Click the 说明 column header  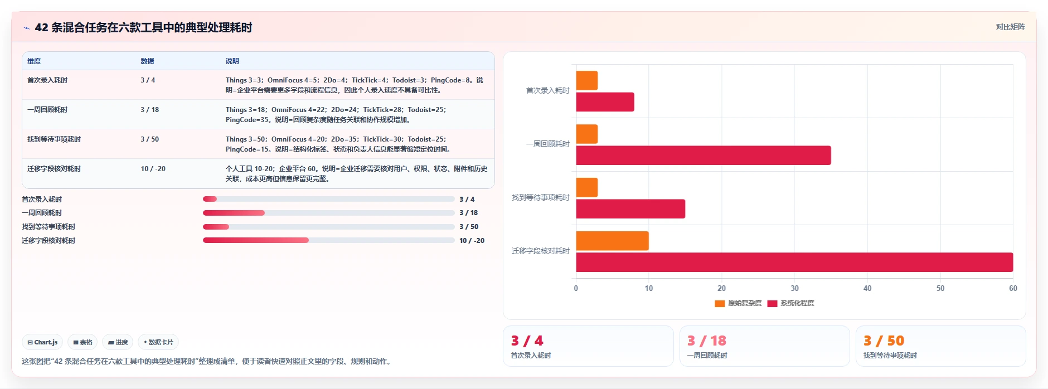click(232, 61)
